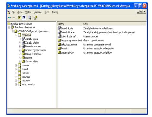The height and width of the screenshot is (117, 152).
Task: Click 'Zasady blokowania hasła i konta' description
Action: tap(98, 28)
